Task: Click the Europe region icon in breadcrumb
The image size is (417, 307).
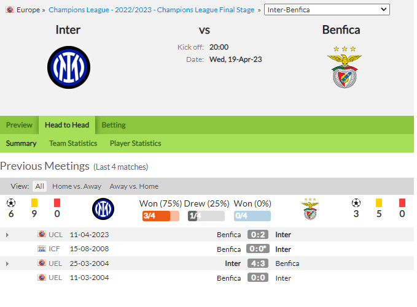Action: [10, 10]
